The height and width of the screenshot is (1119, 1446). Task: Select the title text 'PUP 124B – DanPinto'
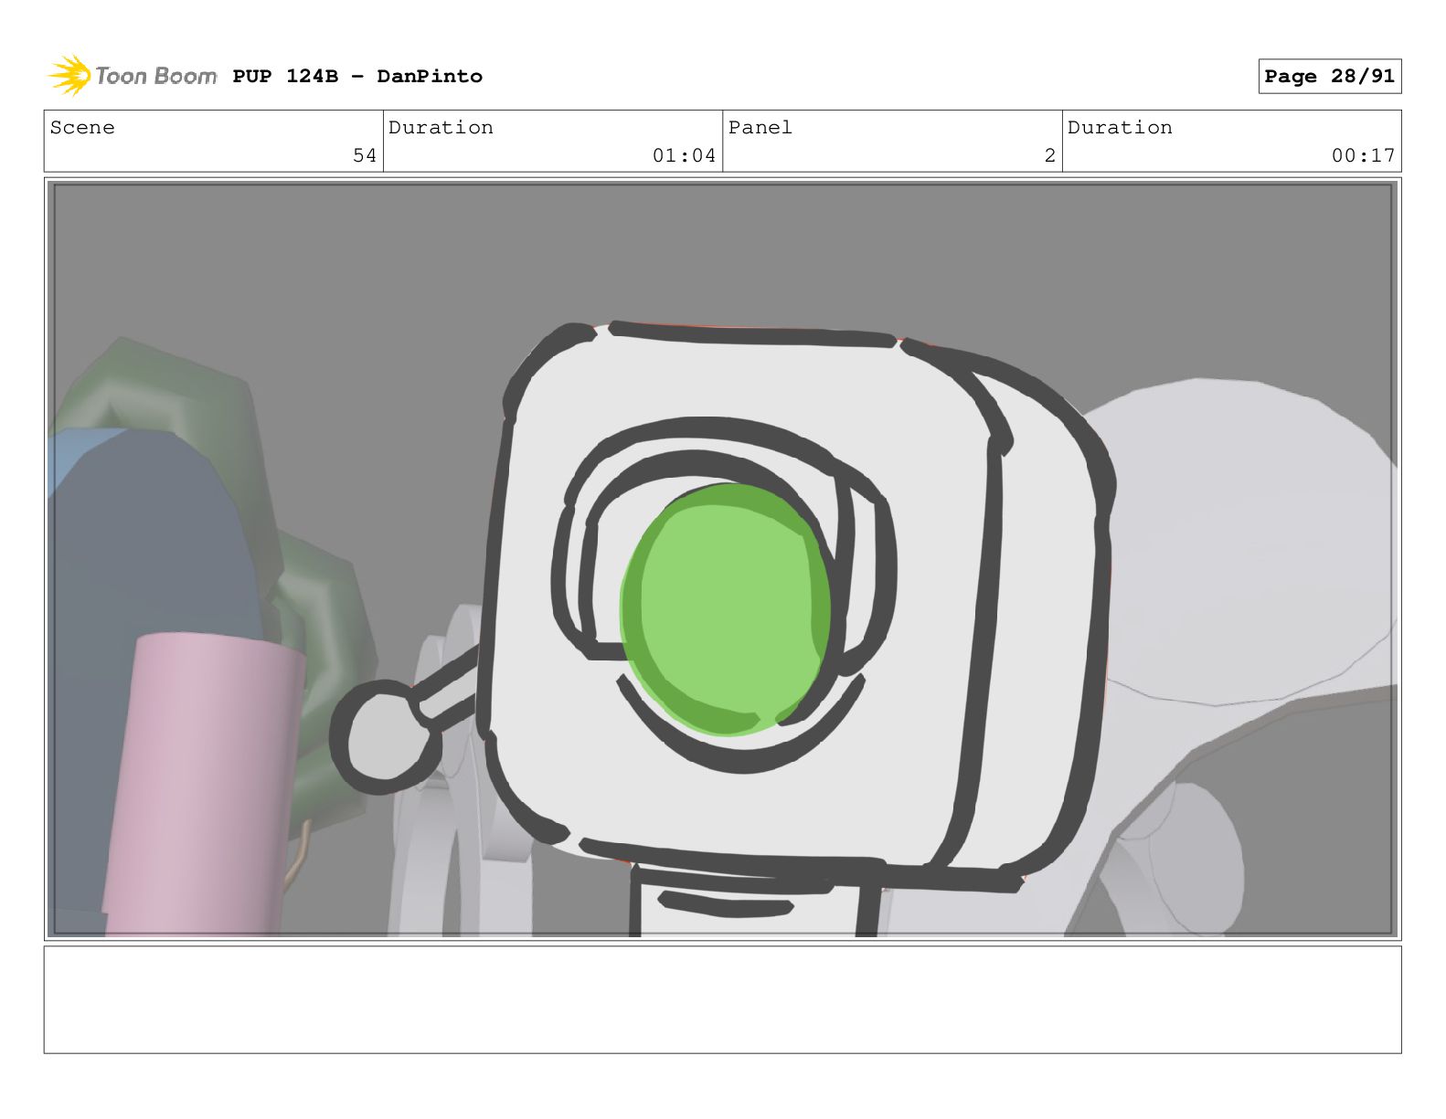(x=357, y=77)
